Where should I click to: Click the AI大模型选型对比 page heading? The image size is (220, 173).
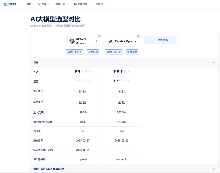(56, 19)
